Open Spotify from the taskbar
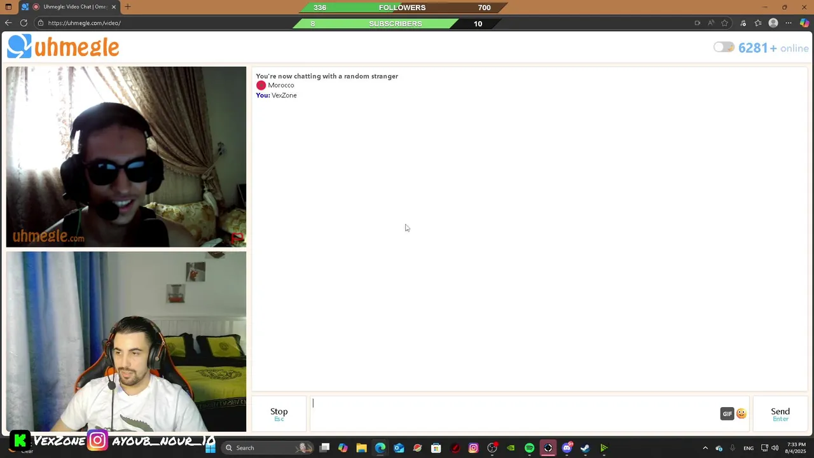The width and height of the screenshot is (814, 458). coord(529,448)
